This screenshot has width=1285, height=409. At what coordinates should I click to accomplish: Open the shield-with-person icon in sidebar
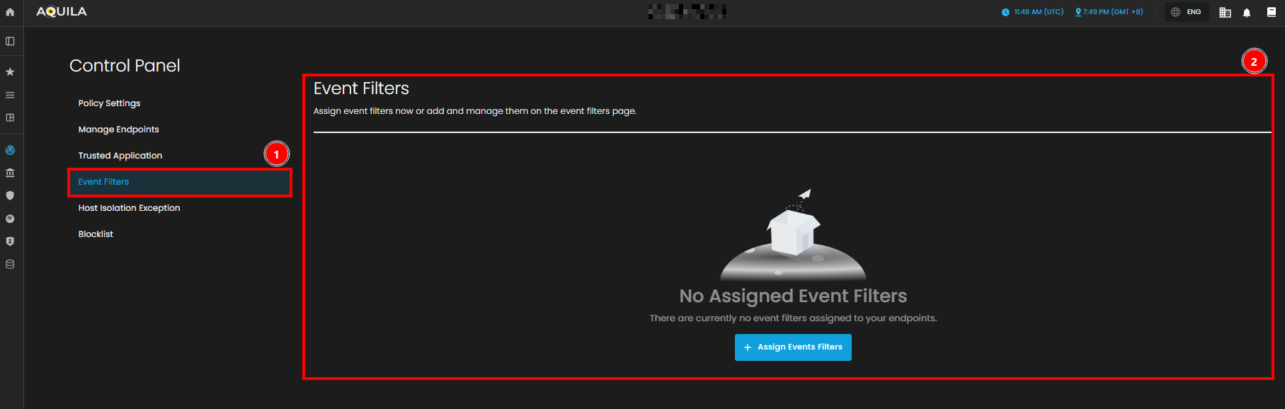(x=10, y=241)
